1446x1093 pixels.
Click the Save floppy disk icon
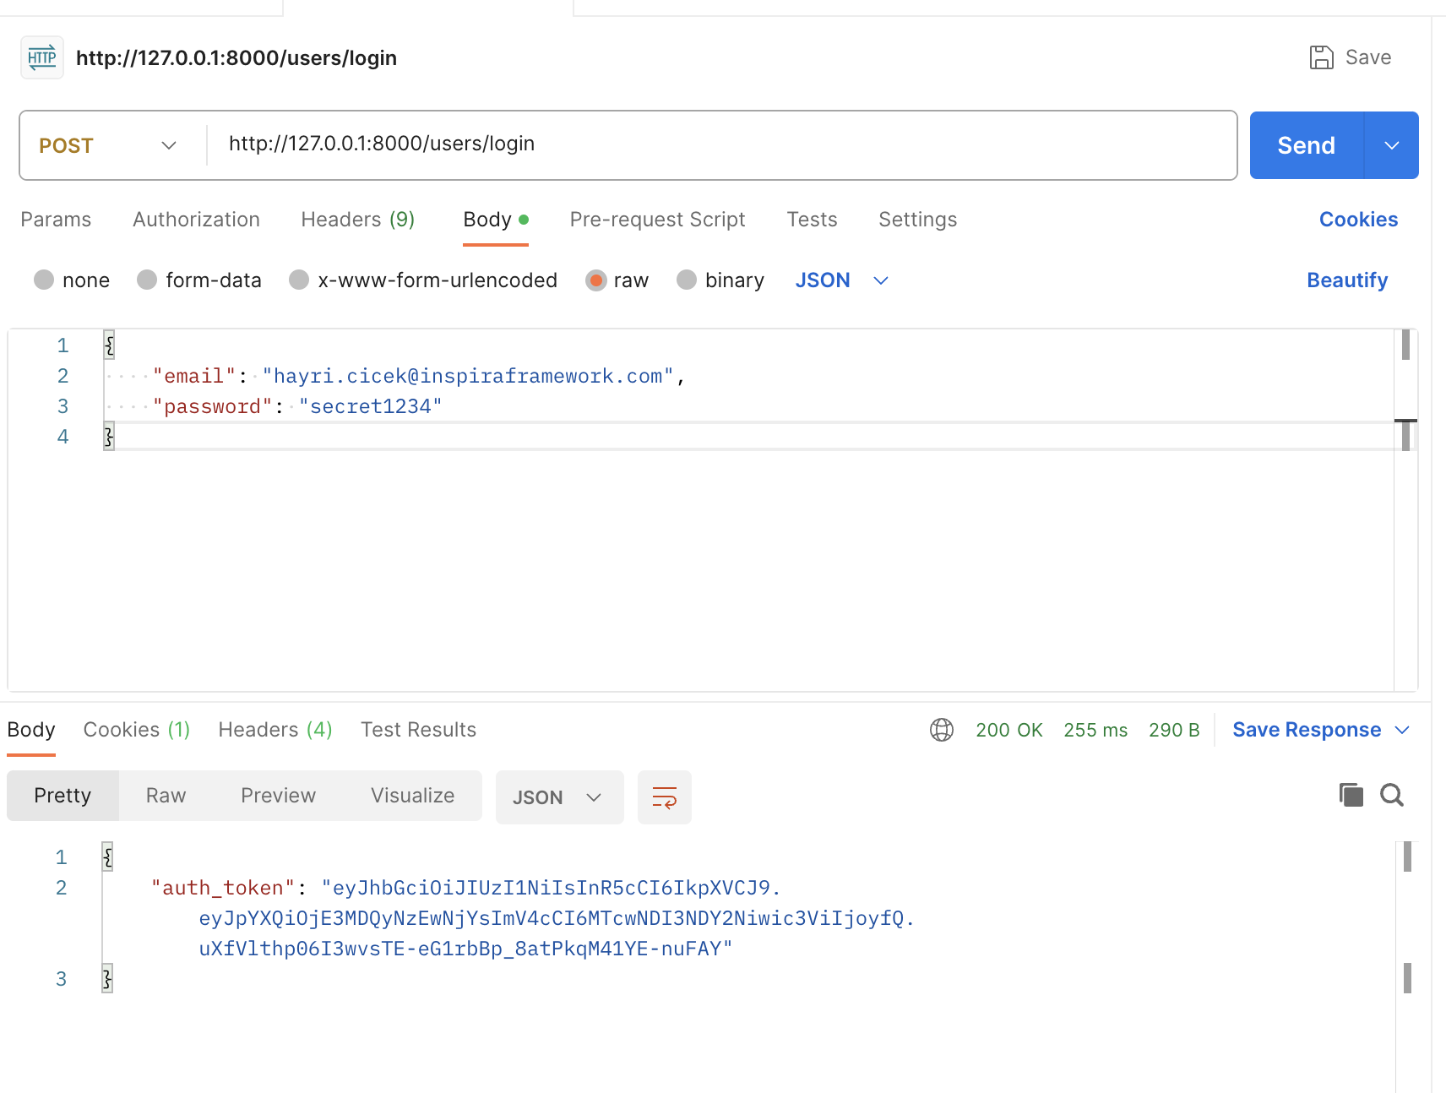[1321, 57]
